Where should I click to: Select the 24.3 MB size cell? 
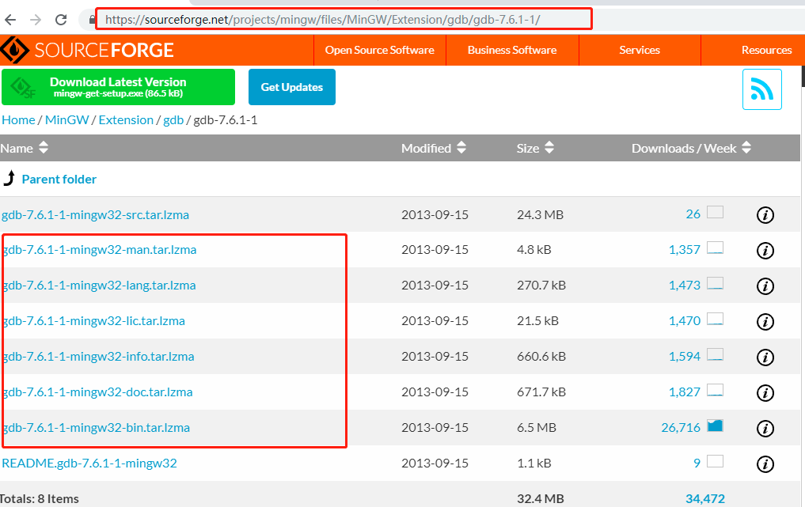[540, 214]
